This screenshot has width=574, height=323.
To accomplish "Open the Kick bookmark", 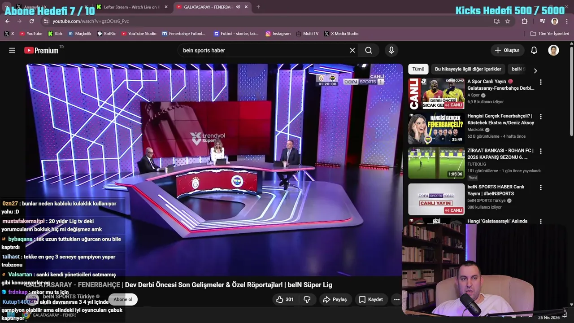I will click(x=55, y=34).
